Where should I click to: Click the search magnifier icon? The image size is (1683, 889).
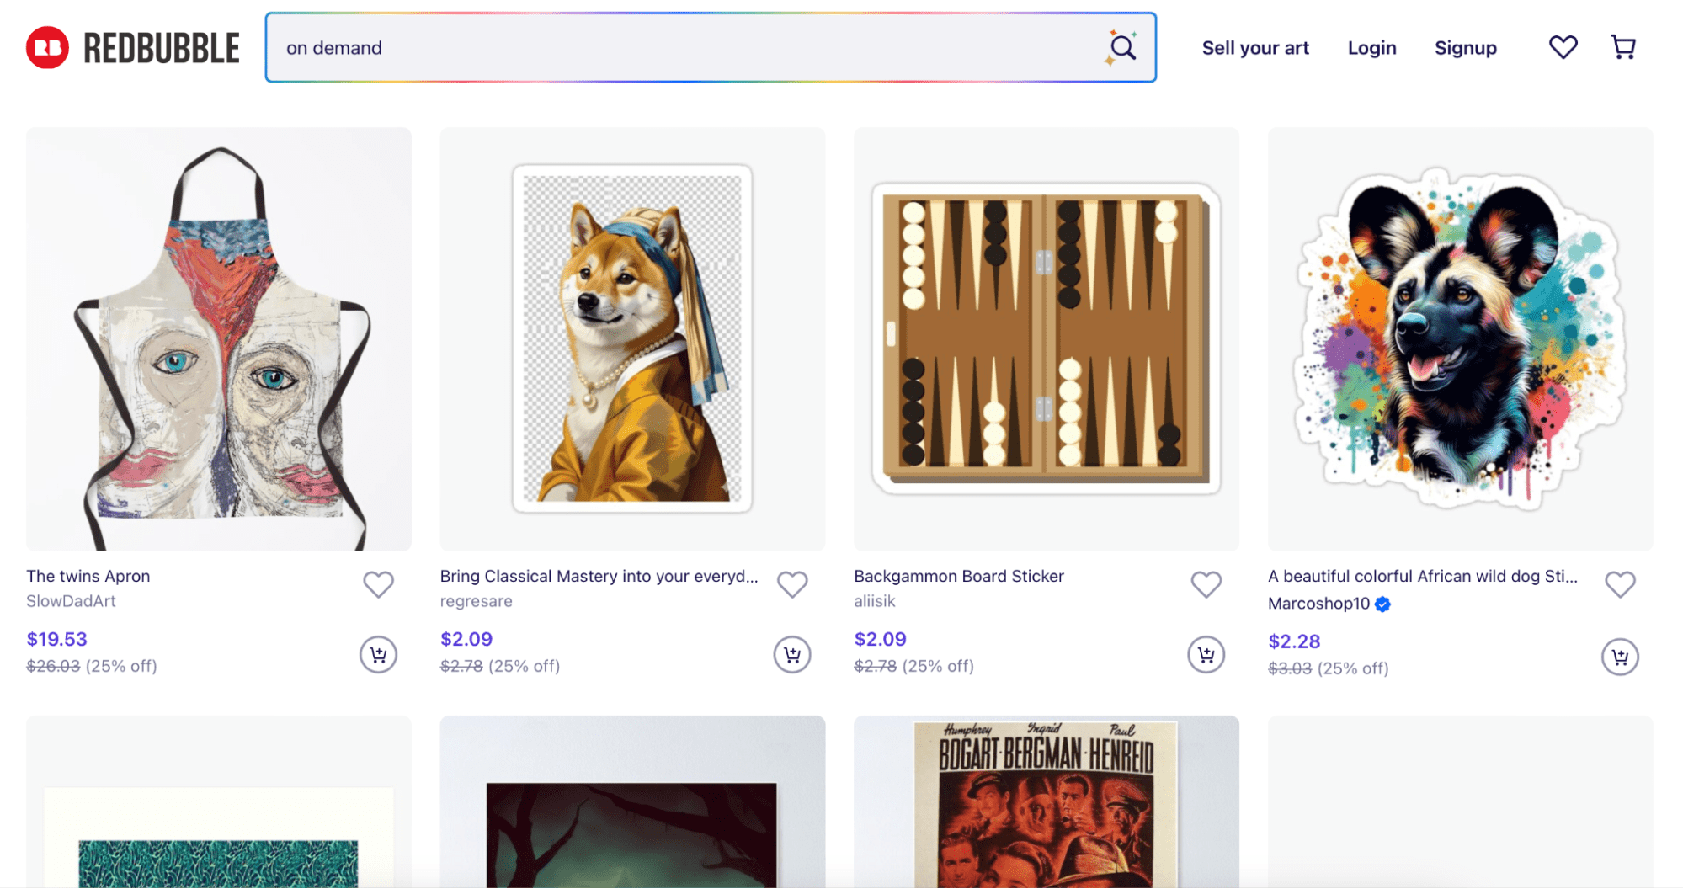coord(1122,48)
